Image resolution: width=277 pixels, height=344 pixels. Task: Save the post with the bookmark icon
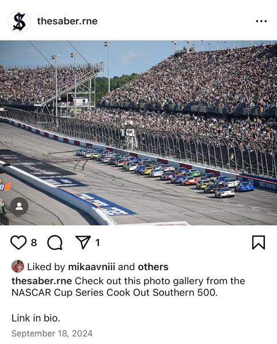tap(259, 243)
